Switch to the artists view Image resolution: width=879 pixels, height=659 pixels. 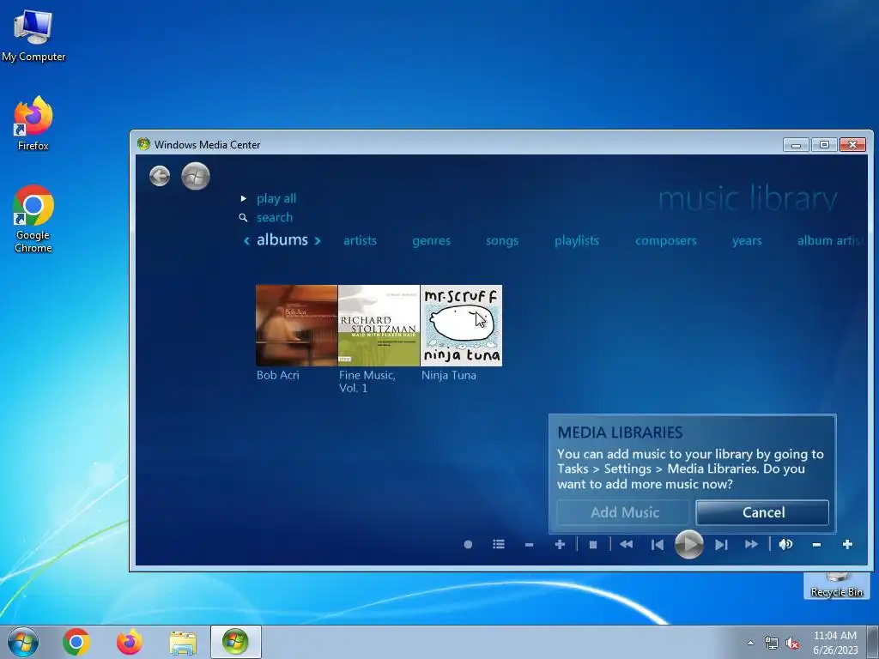tap(360, 240)
